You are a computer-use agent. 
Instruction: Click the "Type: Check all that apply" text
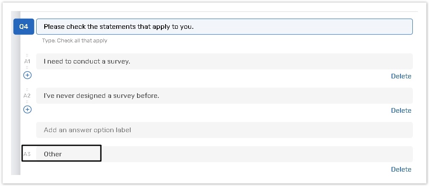click(74, 41)
